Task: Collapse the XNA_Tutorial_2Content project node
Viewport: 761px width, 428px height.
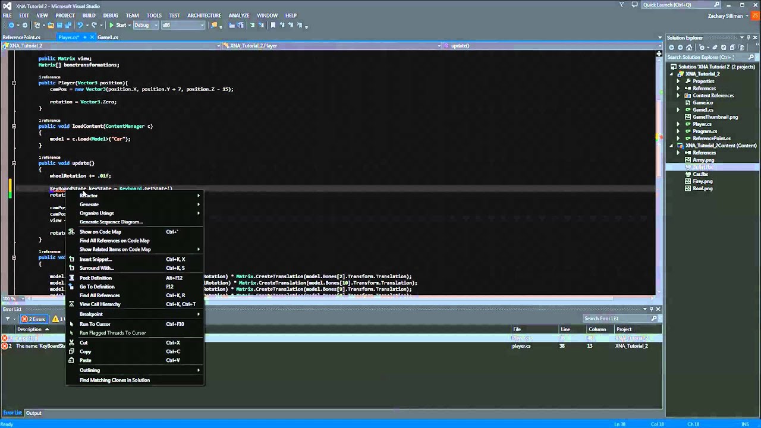Action: click(x=672, y=146)
